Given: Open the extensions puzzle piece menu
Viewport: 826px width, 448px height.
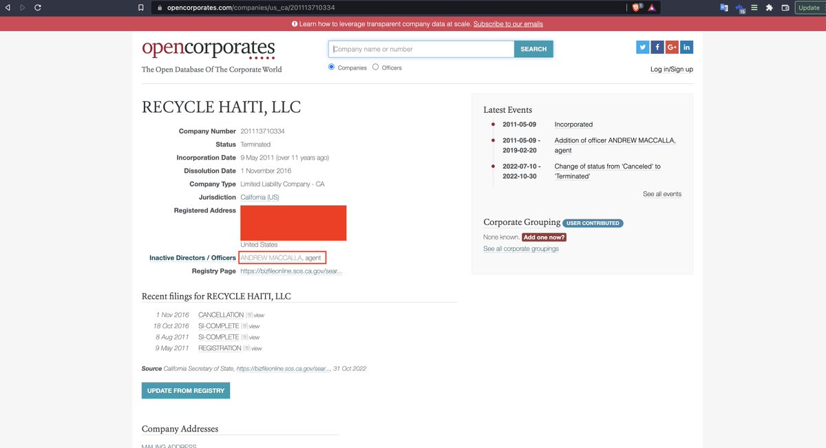Looking at the screenshot, I should pyautogui.click(x=770, y=8).
